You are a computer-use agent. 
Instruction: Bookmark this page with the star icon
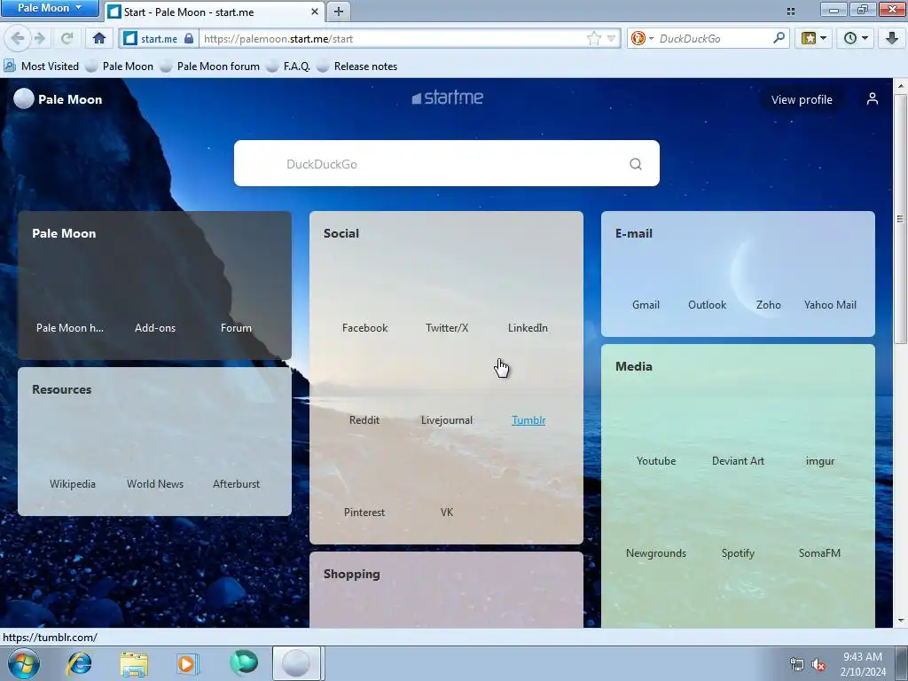click(x=593, y=39)
